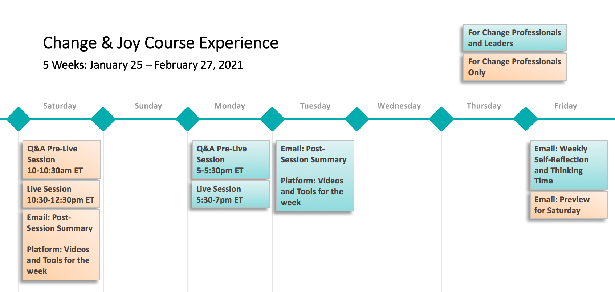The width and height of the screenshot is (615, 292).
Task: Click the diamond marker between Saturday and Sunday
Action: tap(103, 119)
